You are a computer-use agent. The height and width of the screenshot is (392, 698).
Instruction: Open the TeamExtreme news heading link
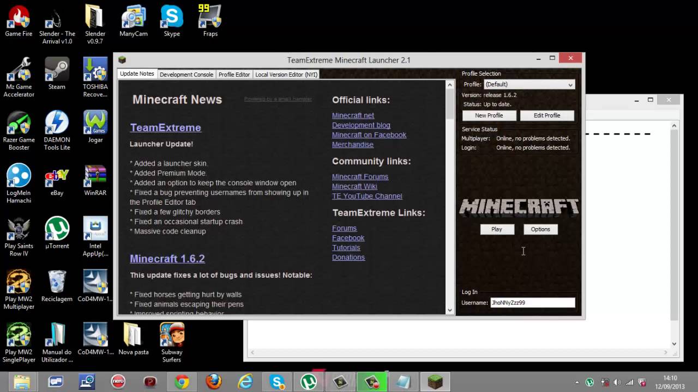(165, 127)
